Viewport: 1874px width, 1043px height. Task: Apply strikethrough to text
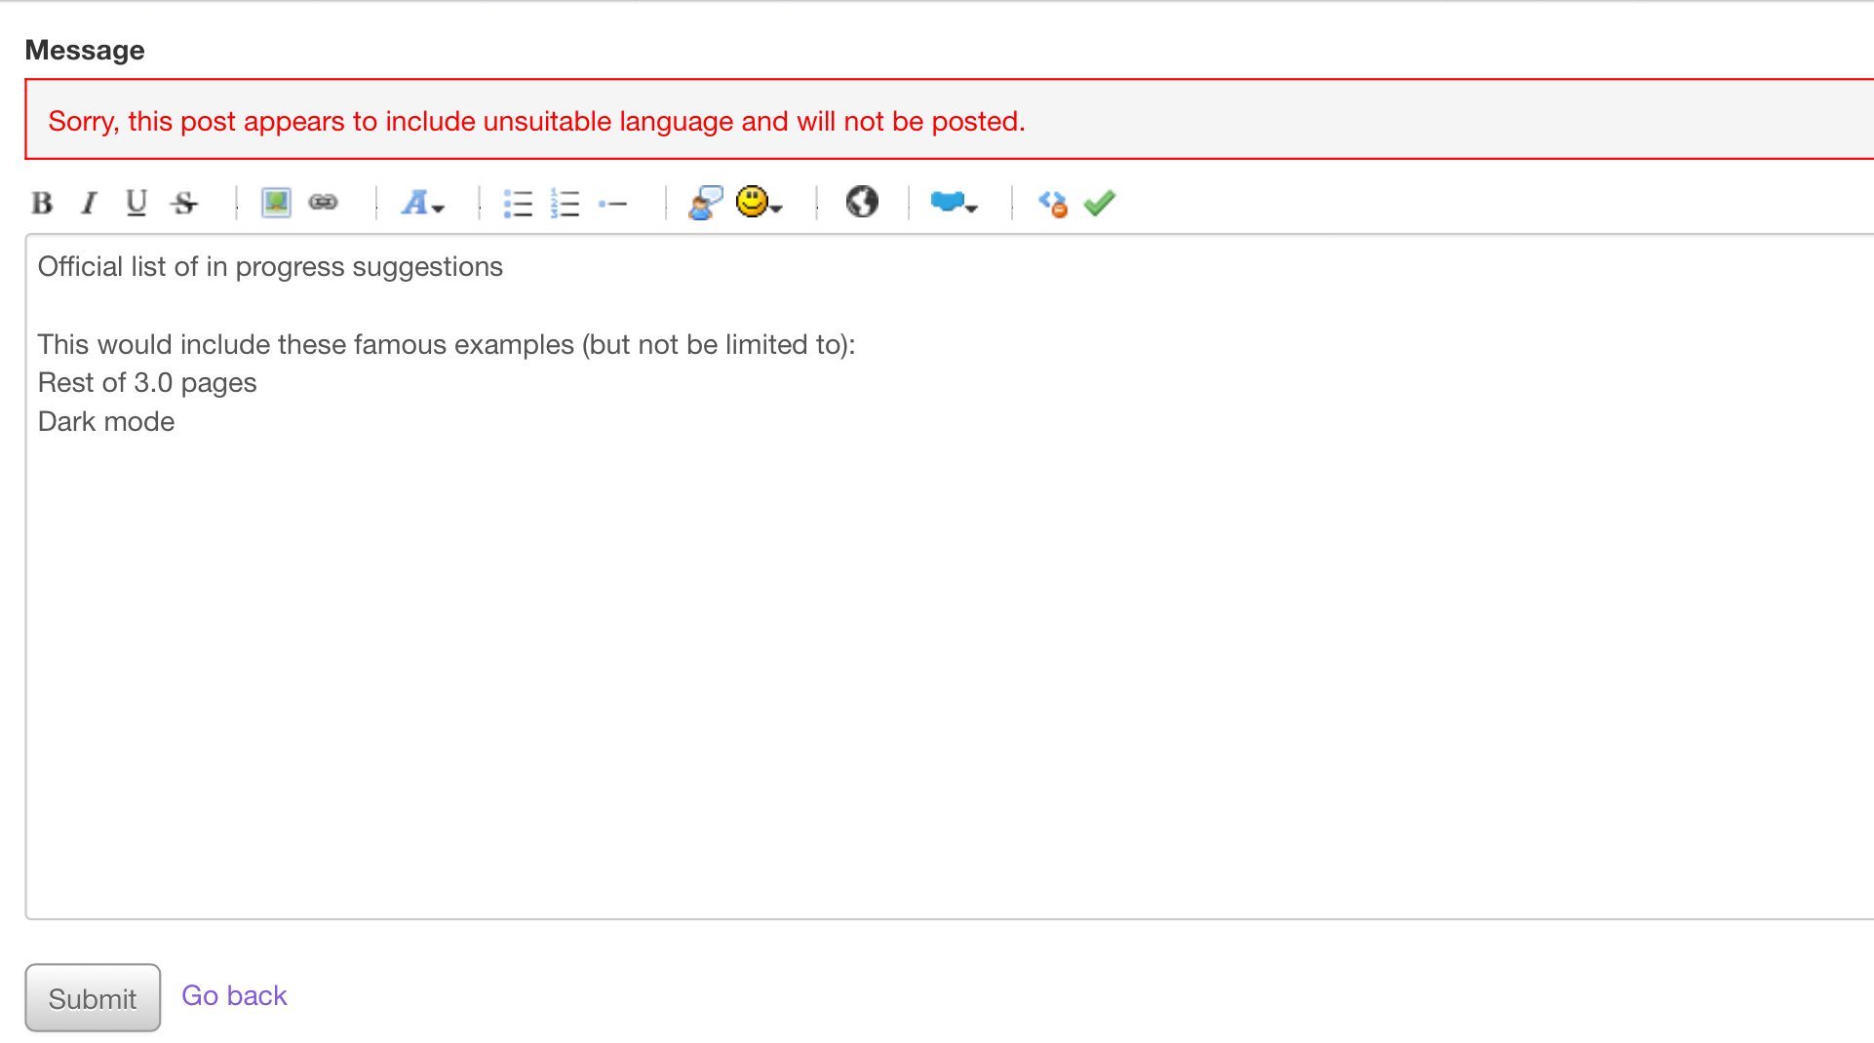coord(184,203)
